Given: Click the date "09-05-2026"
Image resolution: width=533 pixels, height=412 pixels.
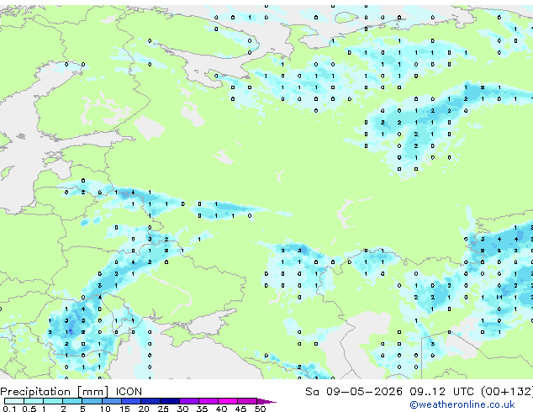Looking at the screenshot, I should click(364, 392).
